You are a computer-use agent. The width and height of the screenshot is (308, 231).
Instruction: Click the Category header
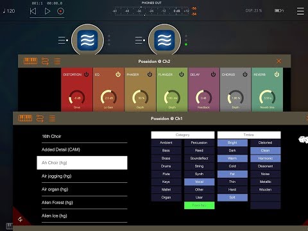point(183,135)
